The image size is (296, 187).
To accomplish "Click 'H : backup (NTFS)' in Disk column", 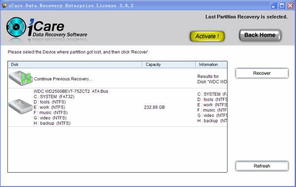I will coord(52,123).
